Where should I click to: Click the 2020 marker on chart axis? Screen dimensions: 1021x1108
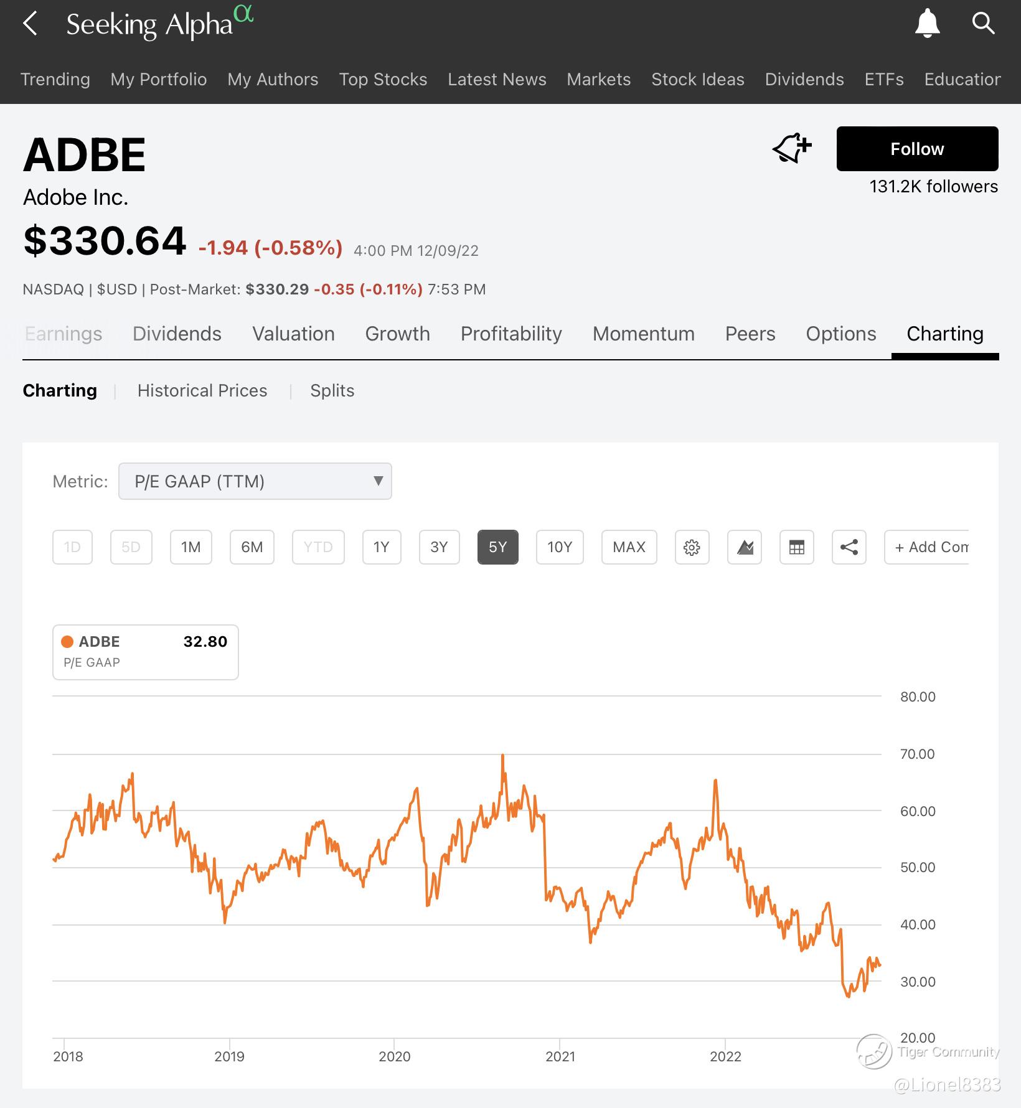click(x=395, y=1056)
